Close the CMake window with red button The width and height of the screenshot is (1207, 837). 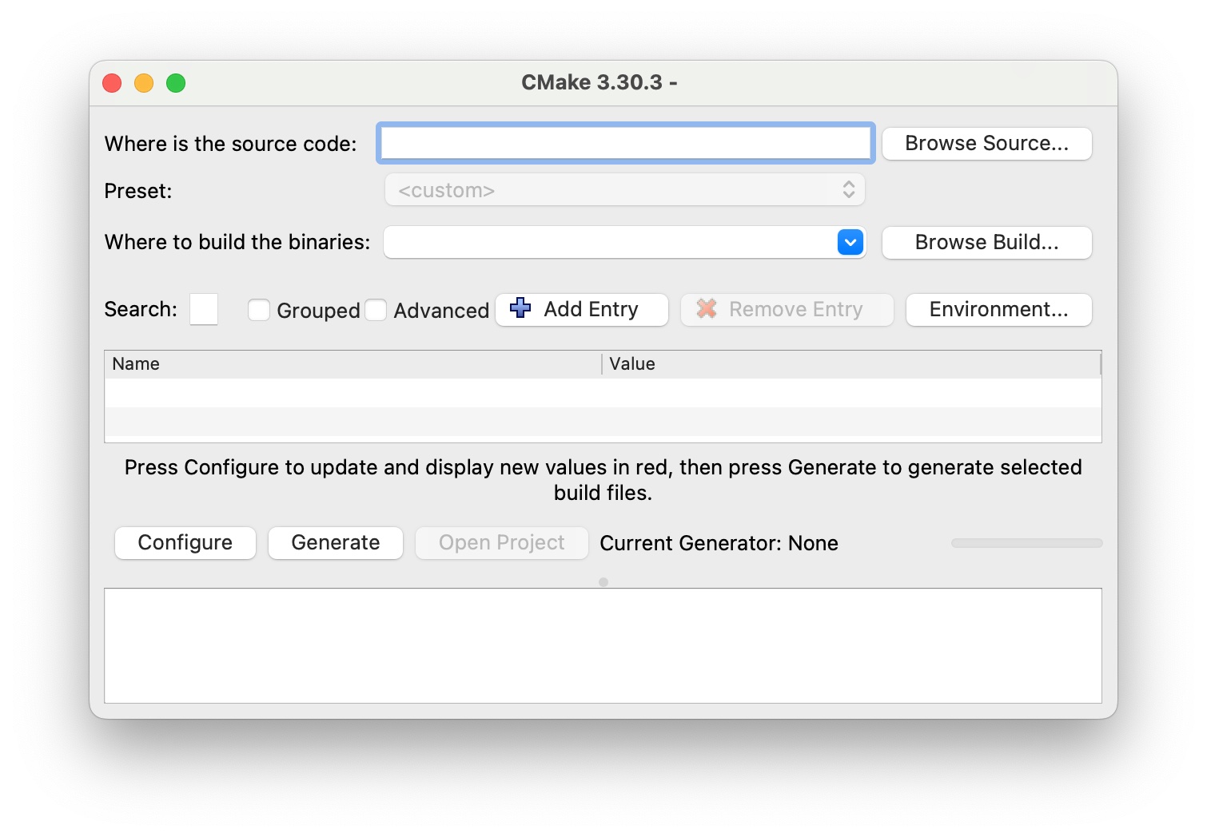112,83
